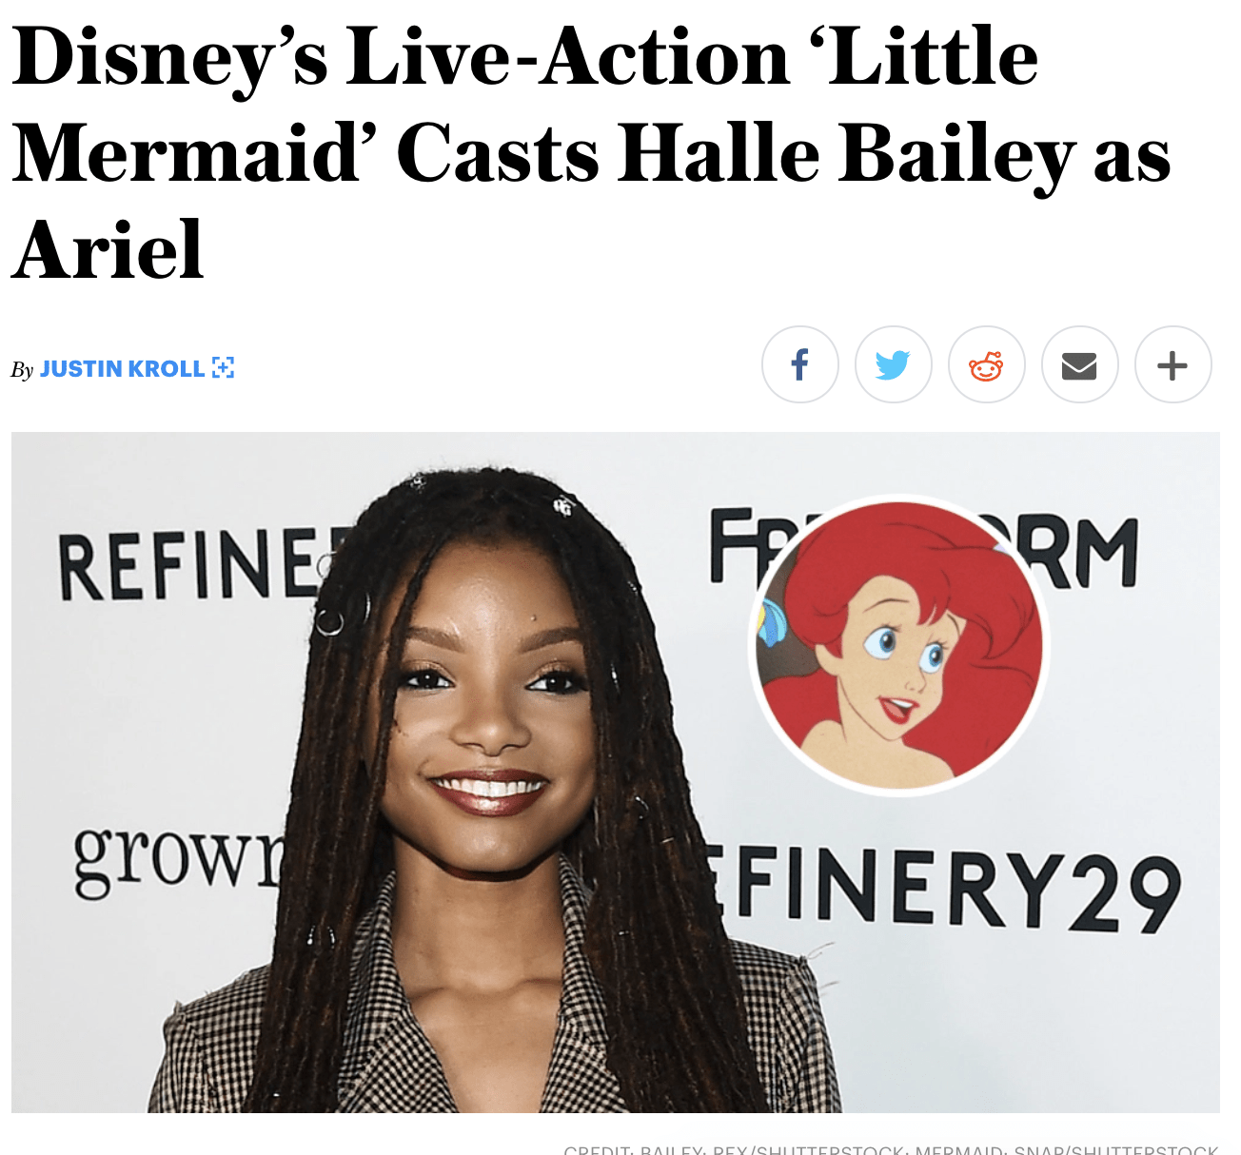Viewport: 1241px width, 1155px height.
Task: Share the article on Facebook
Action: click(x=799, y=364)
